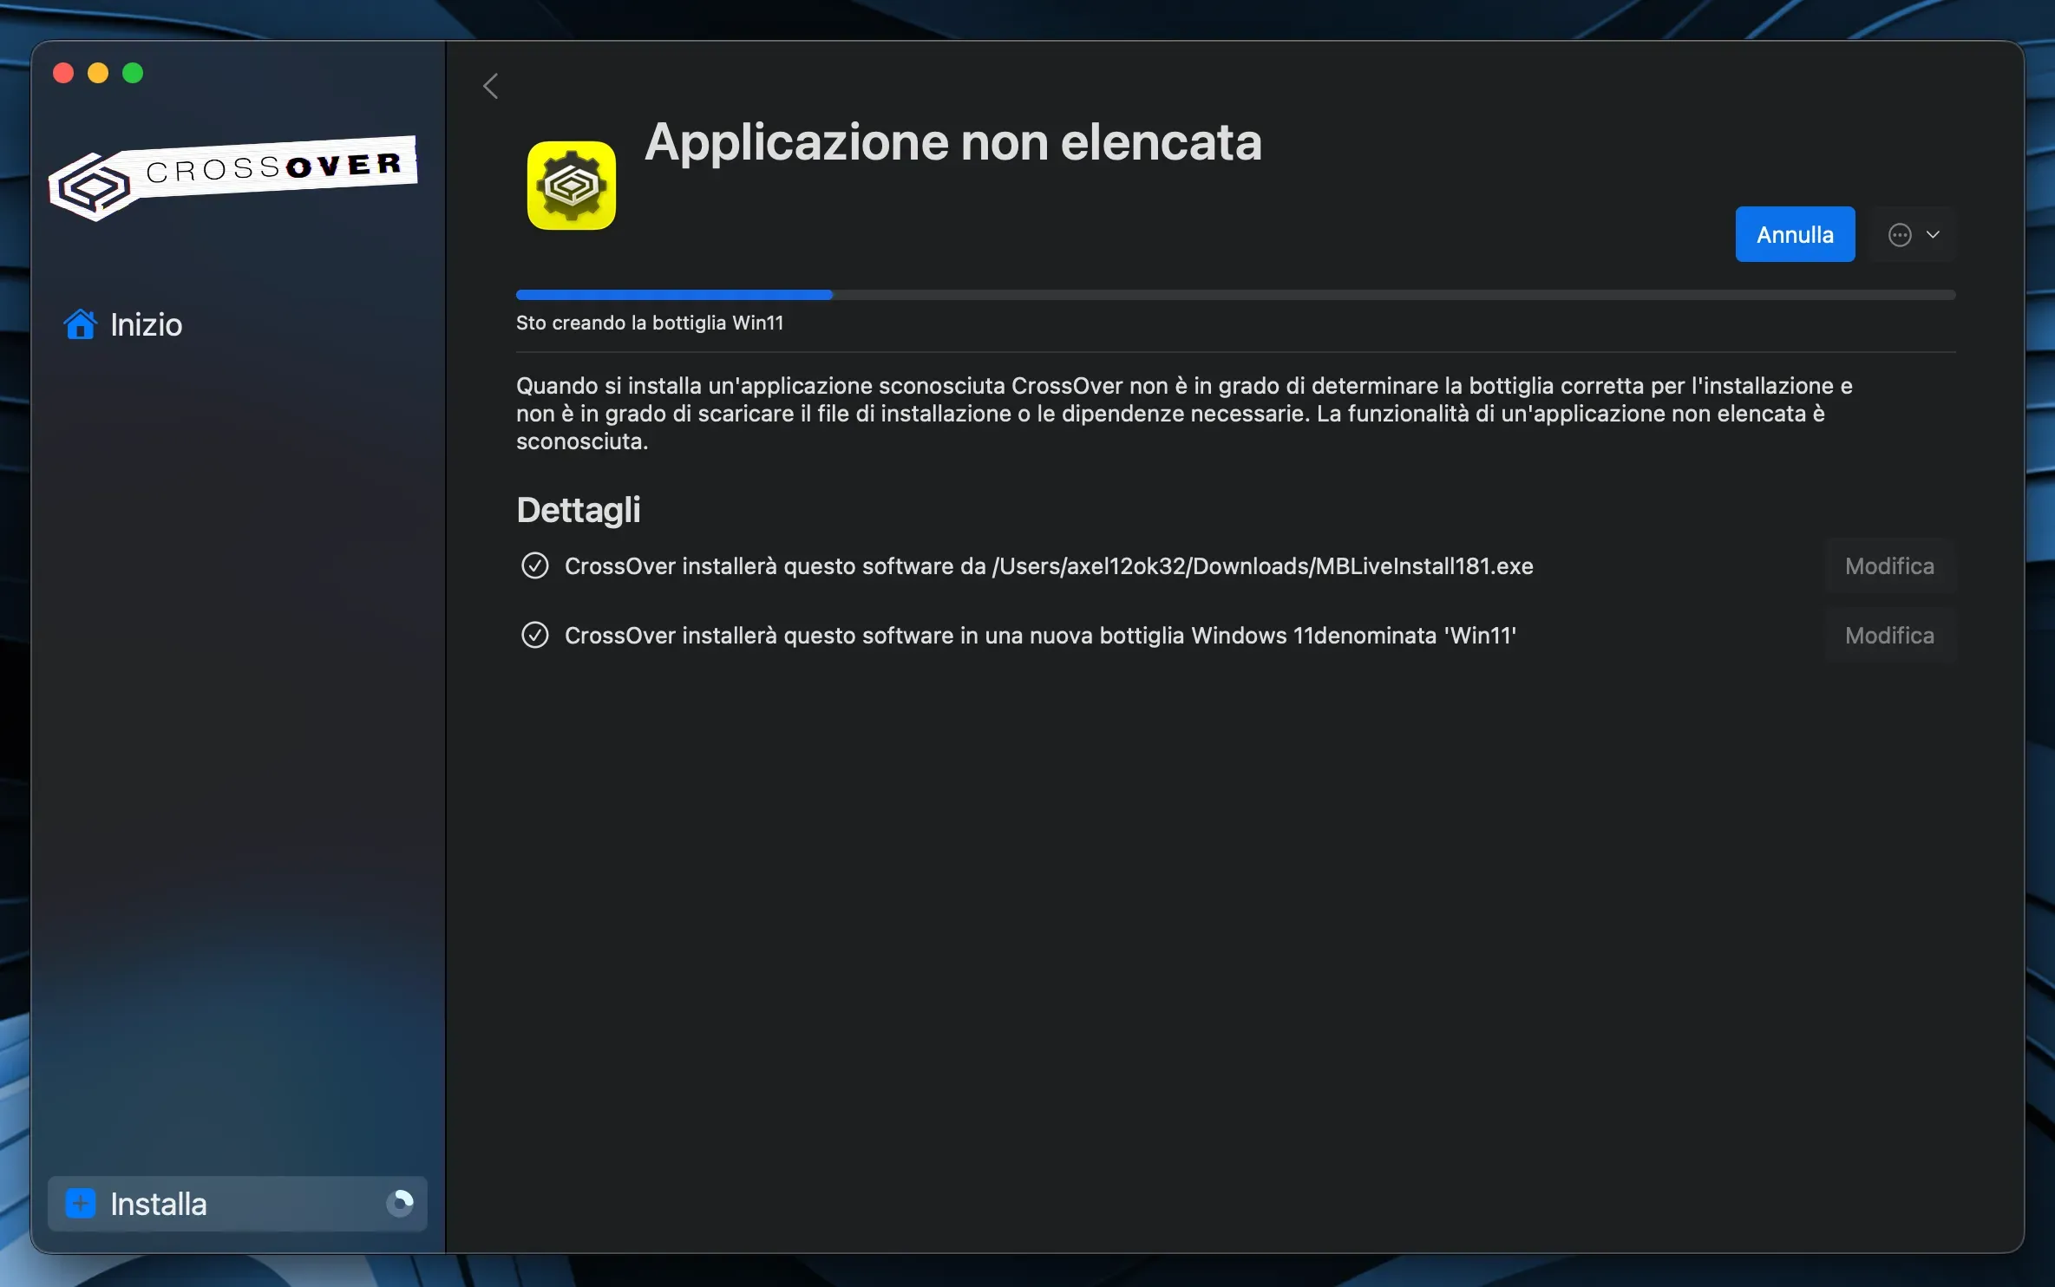Click the checkmark icon beside Win11 bottle line

(534, 636)
